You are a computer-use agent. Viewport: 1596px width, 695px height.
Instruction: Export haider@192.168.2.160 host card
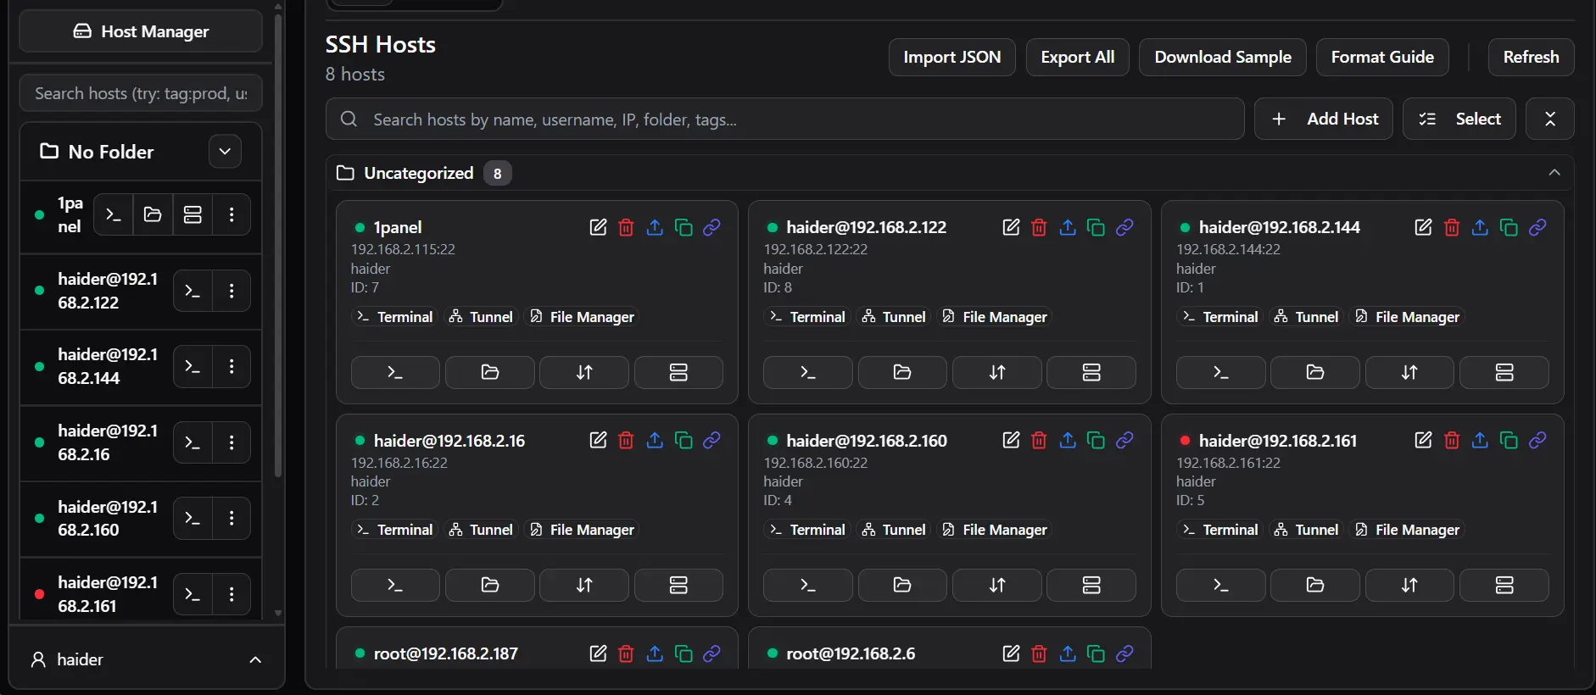click(1068, 440)
